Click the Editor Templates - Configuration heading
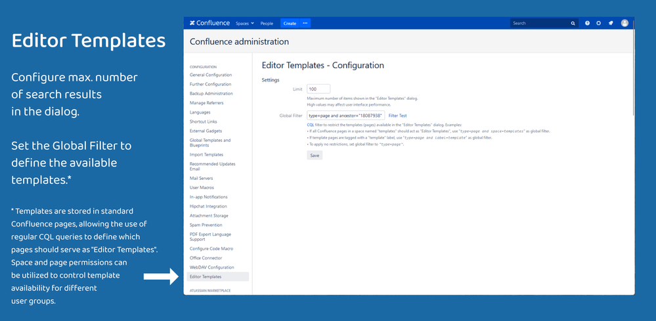This screenshot has width=656, height=321. 322,66
